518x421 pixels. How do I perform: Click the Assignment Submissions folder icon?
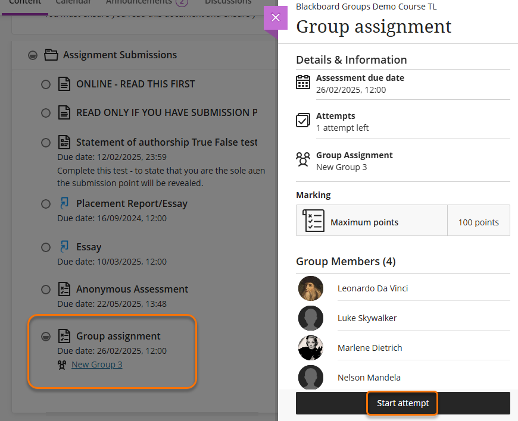pyautogui.click(x=52, y=55)
